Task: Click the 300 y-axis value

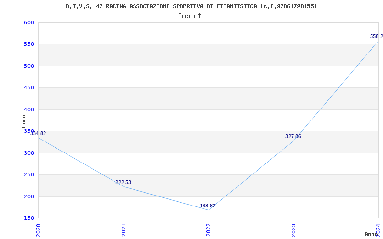Action: pos(29,153)
